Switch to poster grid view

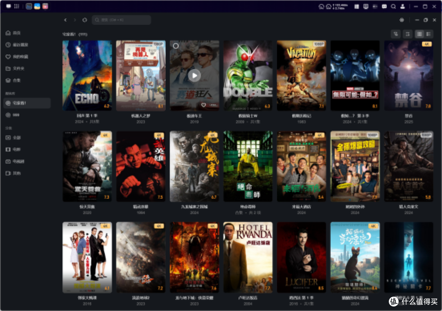point(419,34)
